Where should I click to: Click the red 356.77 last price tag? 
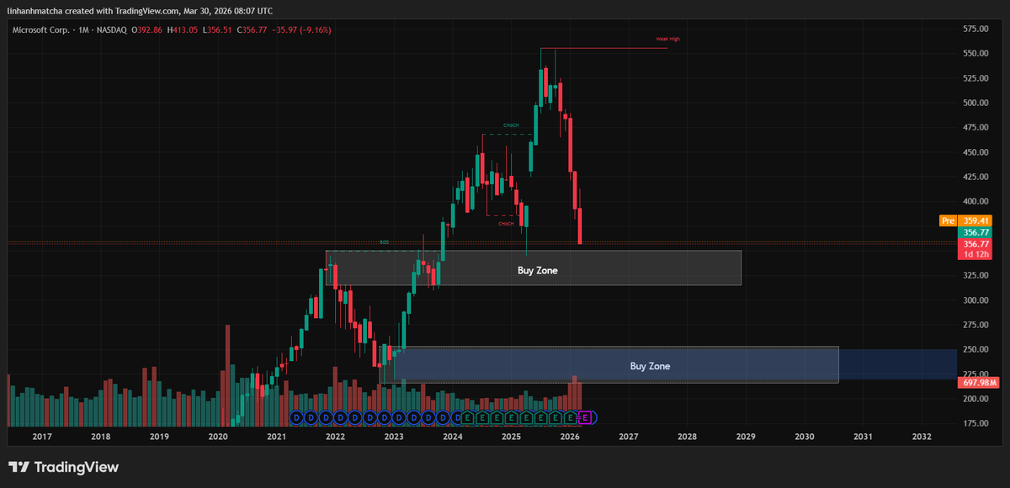pyautogui.click(x=976, y=244)
